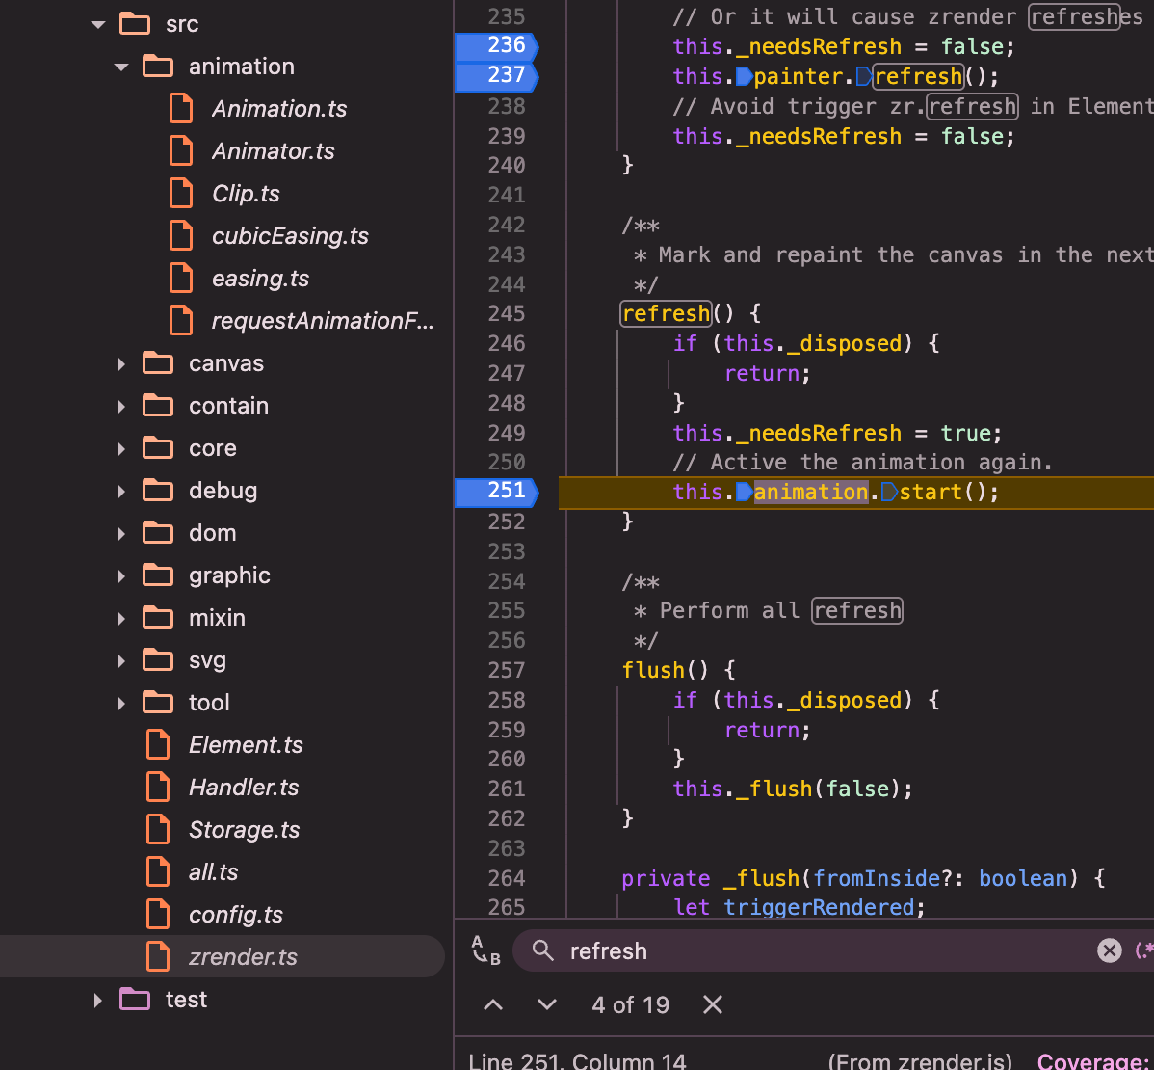The width and height of the screenshot is (1154, 1070).
Task: Click the zrender.ts file icon
Action: tap(158, 957)
